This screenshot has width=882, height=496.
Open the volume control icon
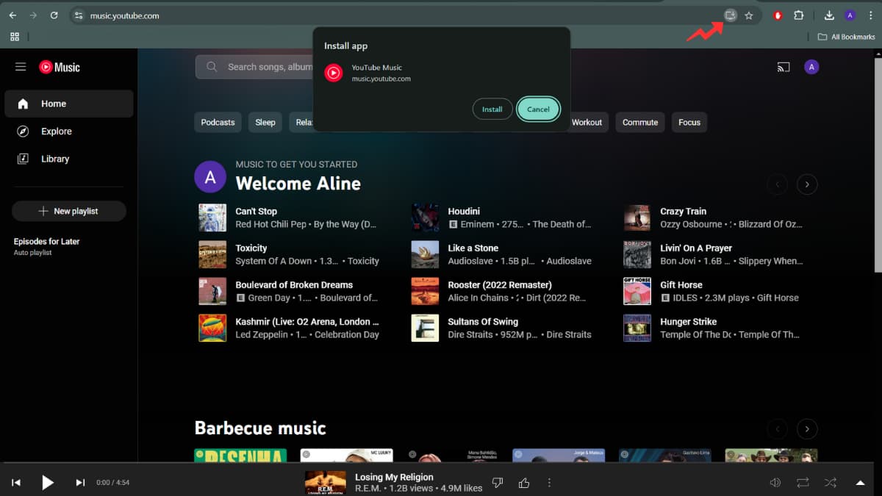point(775,482)
